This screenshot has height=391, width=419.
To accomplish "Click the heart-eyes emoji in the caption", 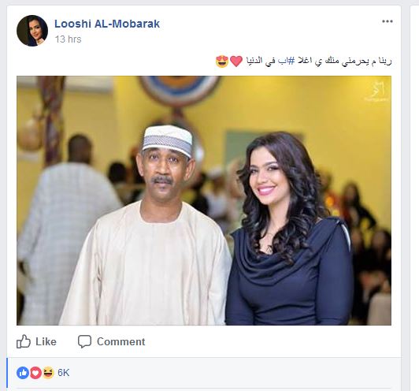I will pyautogui.click(x=222, y=61).
